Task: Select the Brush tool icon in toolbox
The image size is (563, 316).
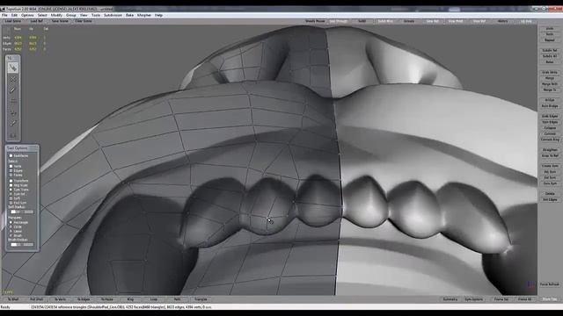Action: coord(13,112)
